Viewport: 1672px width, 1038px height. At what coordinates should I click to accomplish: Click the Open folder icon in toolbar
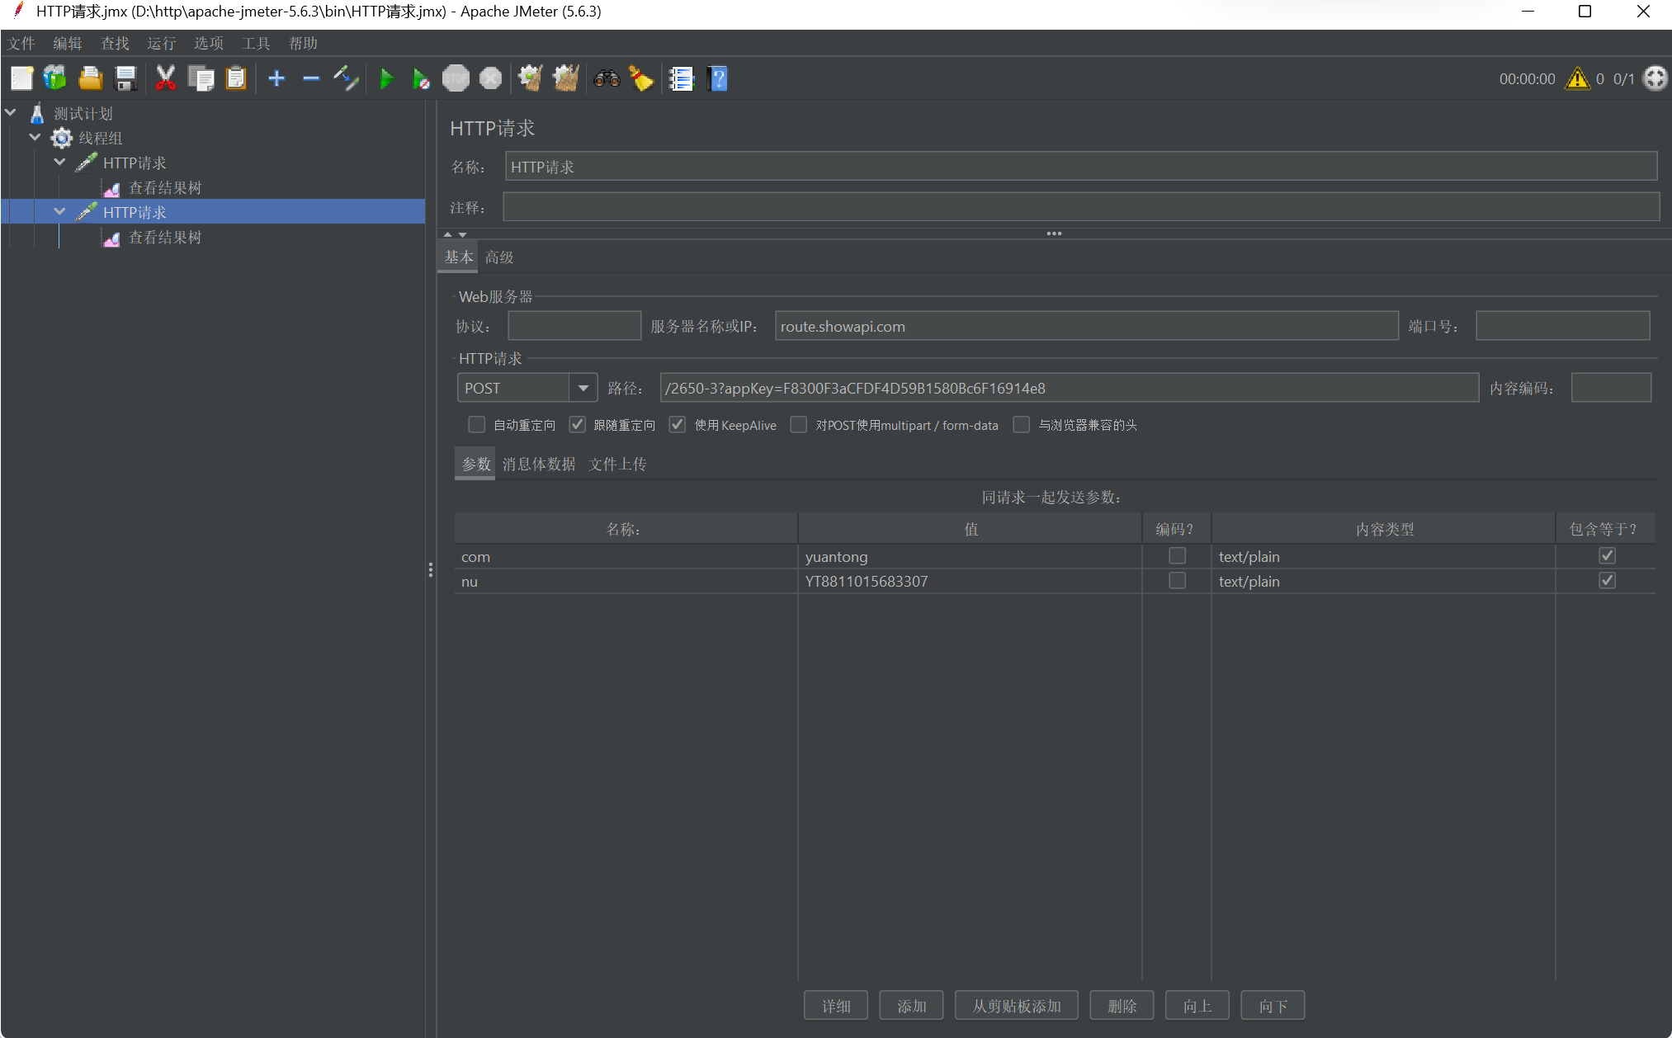coord(90,79)
